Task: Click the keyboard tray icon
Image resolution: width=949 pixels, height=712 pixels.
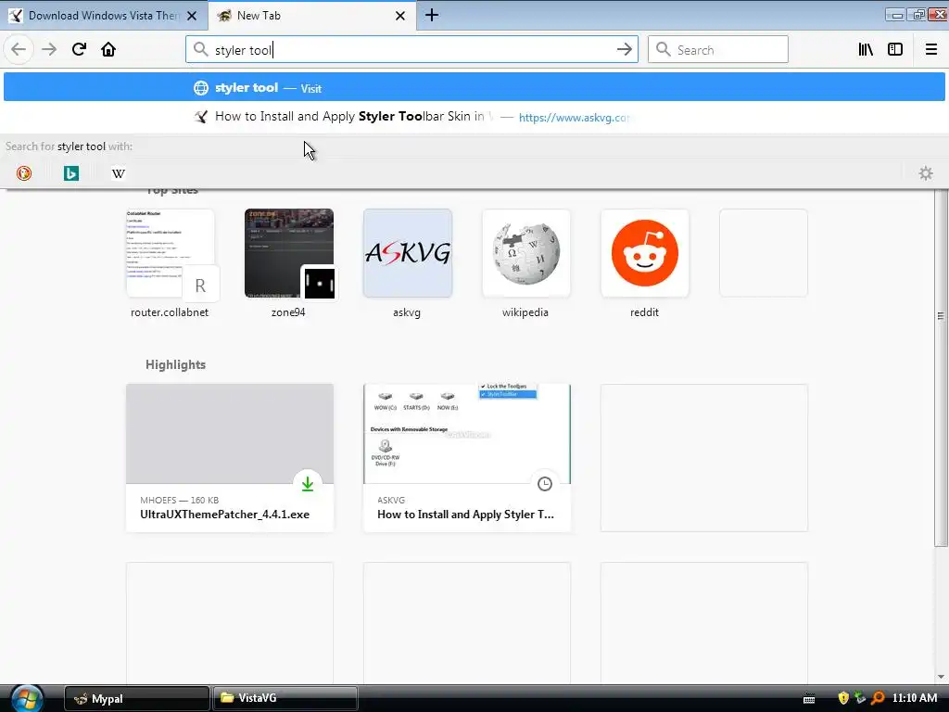Action: coord(809,699)
